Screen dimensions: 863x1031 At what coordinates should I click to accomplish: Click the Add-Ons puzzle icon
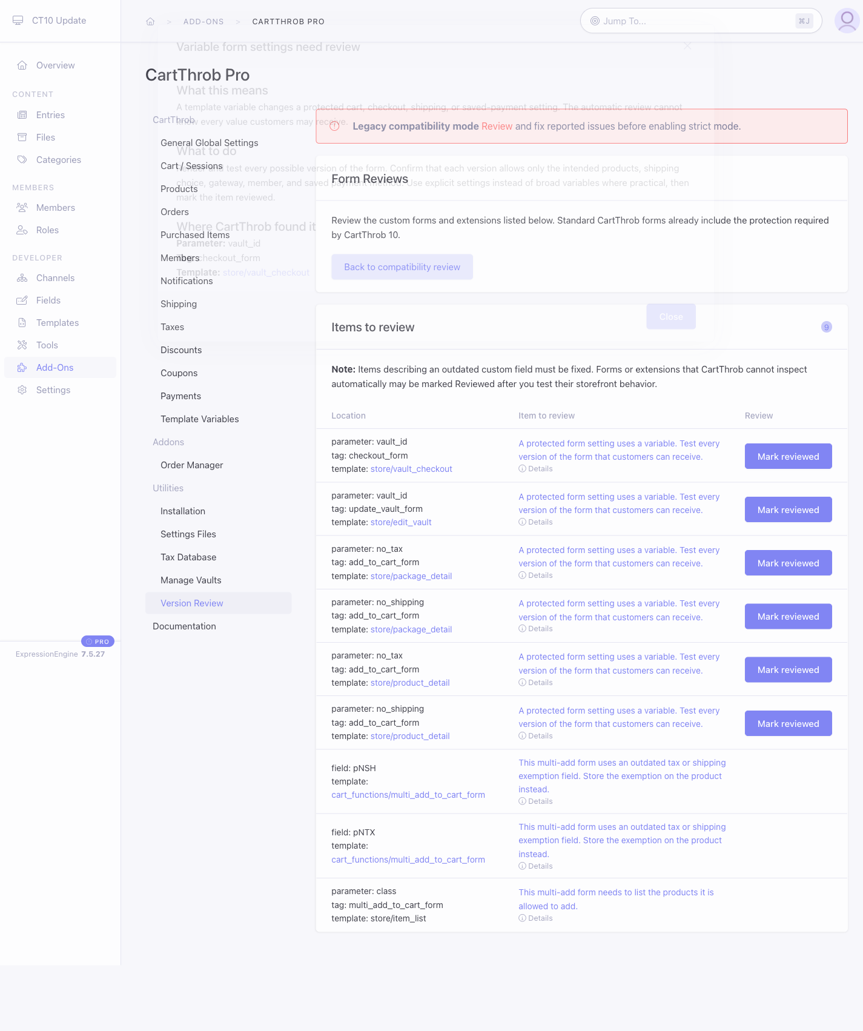(x=22, y=368)
